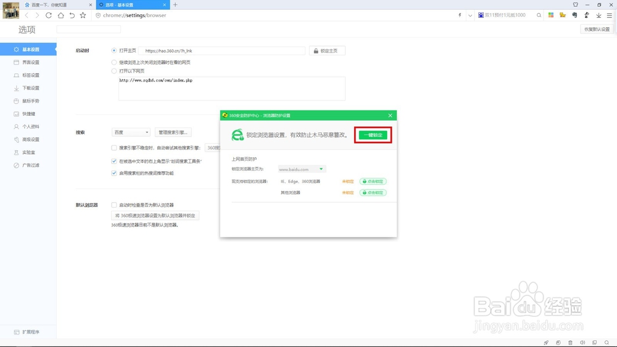Click 将360极速浏览器设置为默认浏览器并锁定 button
Screen dimensions: 617x347
pos(155,215)
